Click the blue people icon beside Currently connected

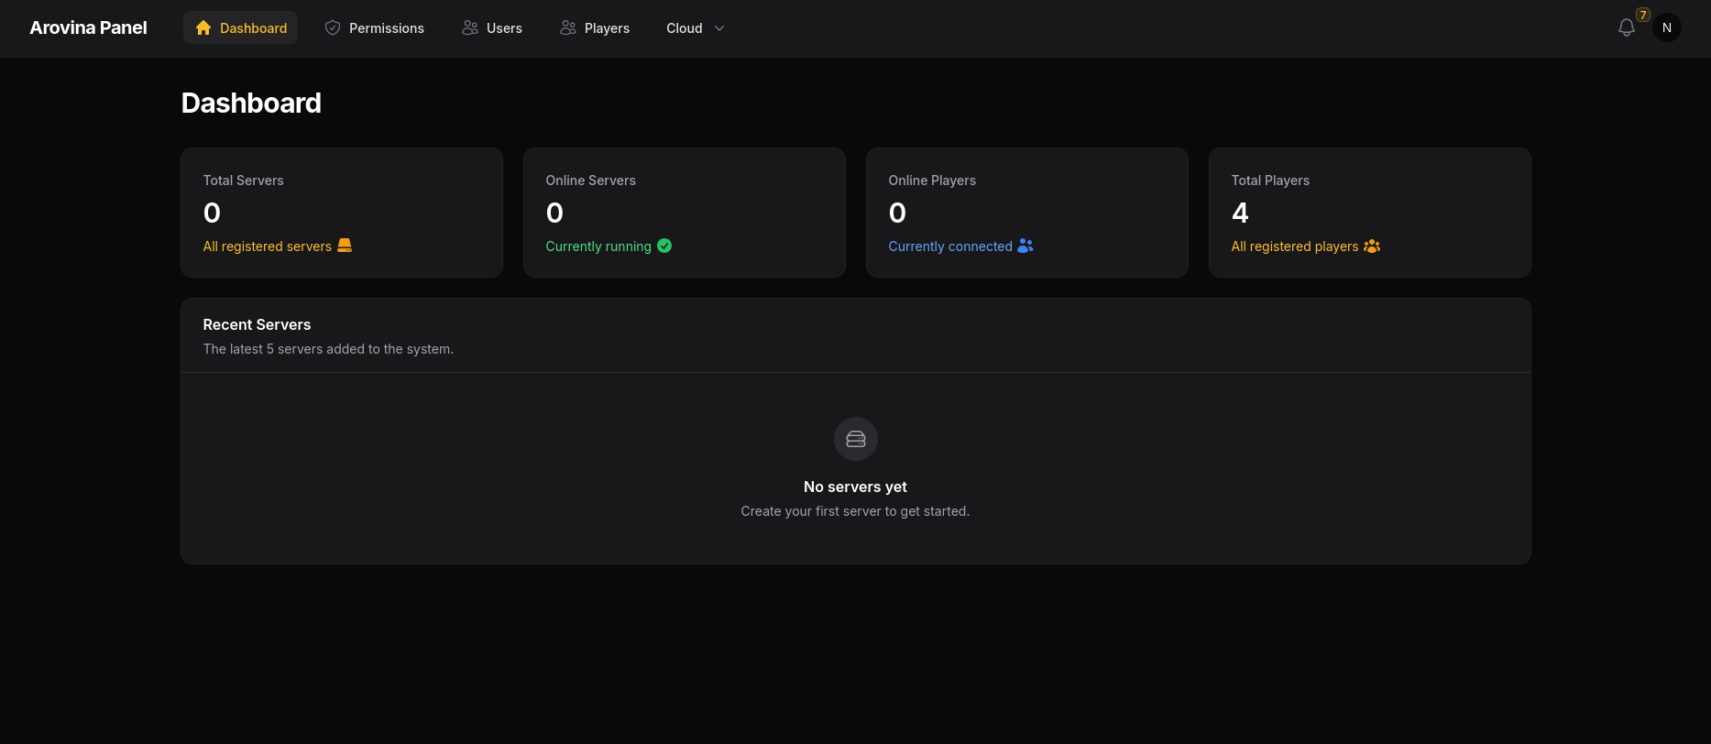click(1026, 246)
